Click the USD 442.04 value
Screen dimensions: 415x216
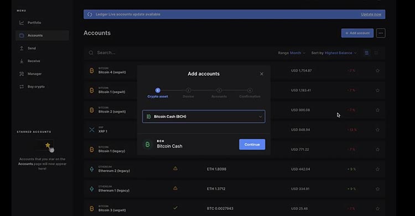[x=300, y=169]
